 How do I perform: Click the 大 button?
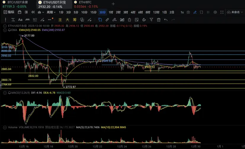(x=67, y=20)
